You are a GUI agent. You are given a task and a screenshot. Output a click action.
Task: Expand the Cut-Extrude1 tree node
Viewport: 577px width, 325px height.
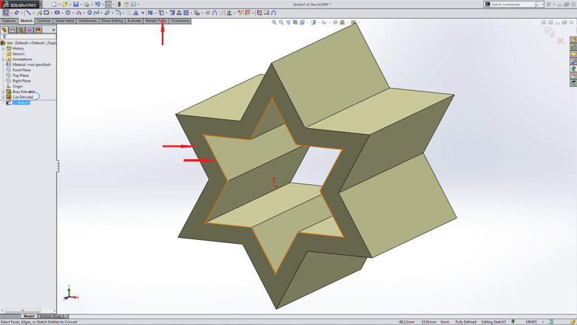point(3,97)
